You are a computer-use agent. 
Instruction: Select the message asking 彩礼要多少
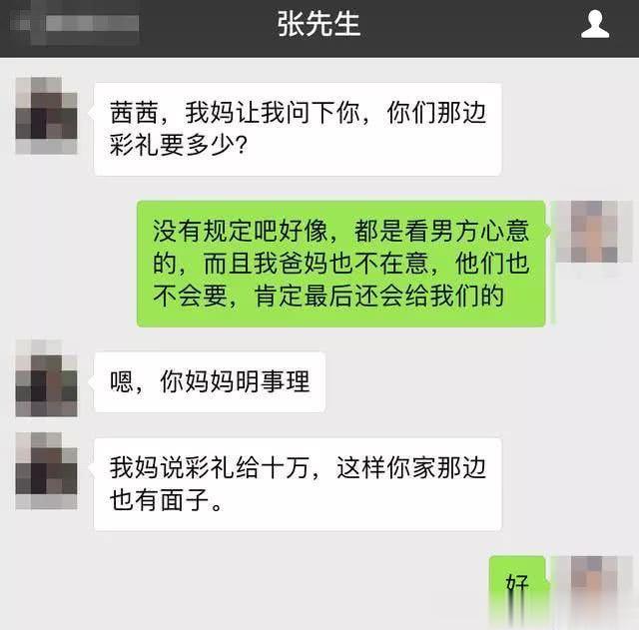pos(298,129)
